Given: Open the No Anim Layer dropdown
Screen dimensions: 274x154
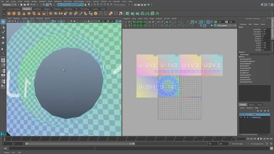Looking at the screenshot, I should click(x=238, y=144).
